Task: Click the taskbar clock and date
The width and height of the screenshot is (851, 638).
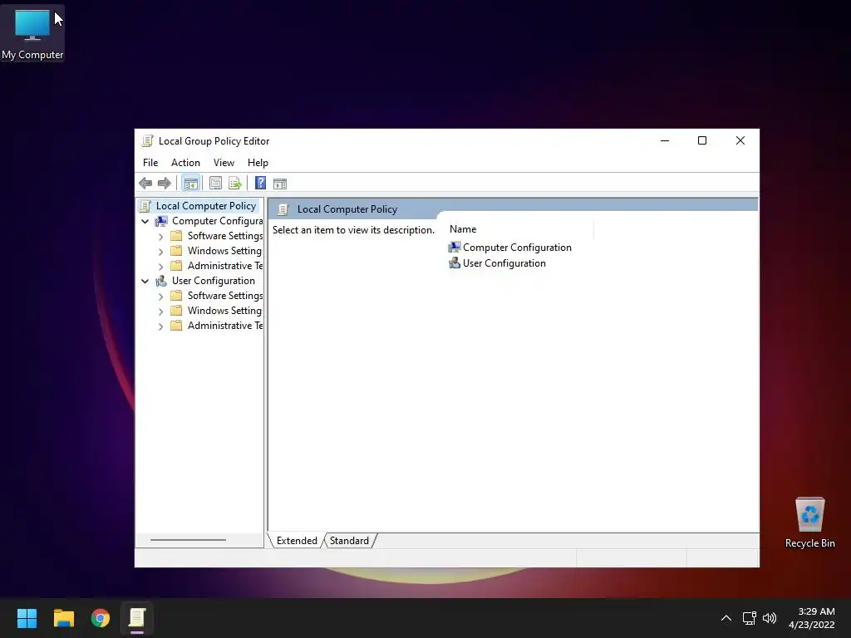Action: [811, 618]
